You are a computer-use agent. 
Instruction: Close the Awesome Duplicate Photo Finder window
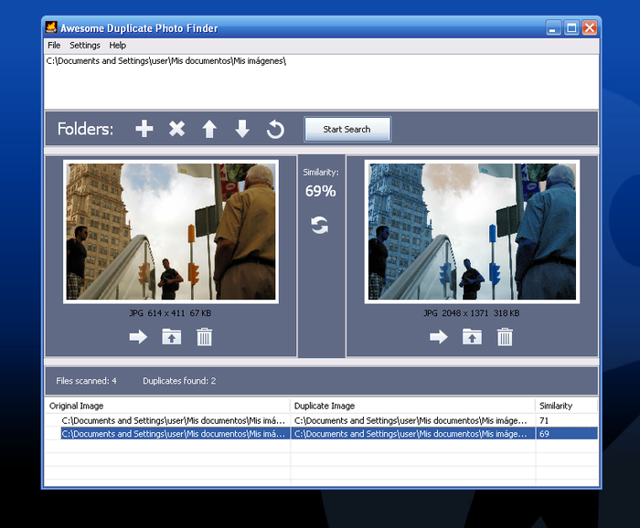coord(590,27)
